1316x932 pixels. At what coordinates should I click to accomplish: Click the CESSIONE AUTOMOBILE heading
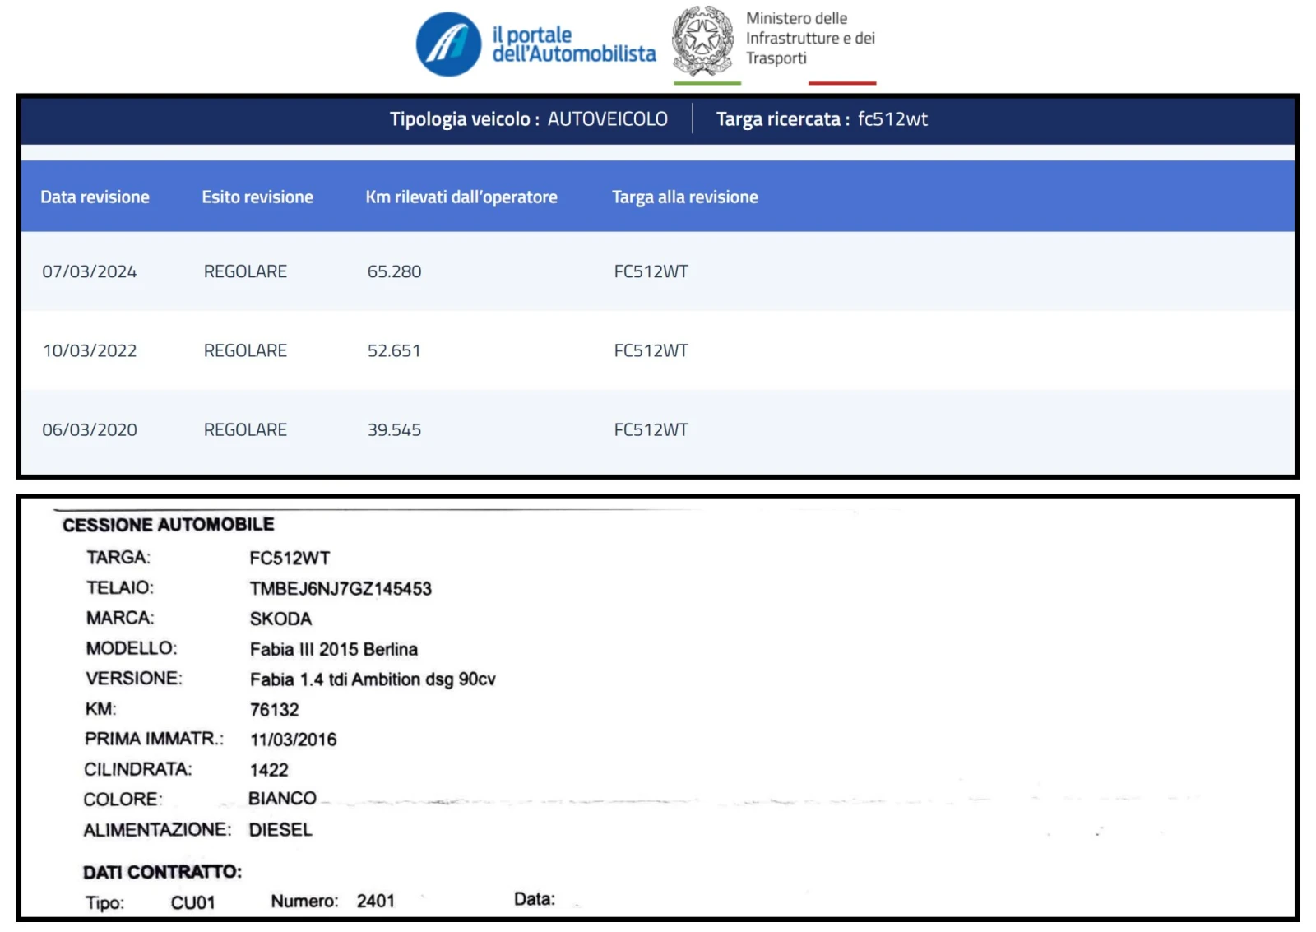pos(169,525)
